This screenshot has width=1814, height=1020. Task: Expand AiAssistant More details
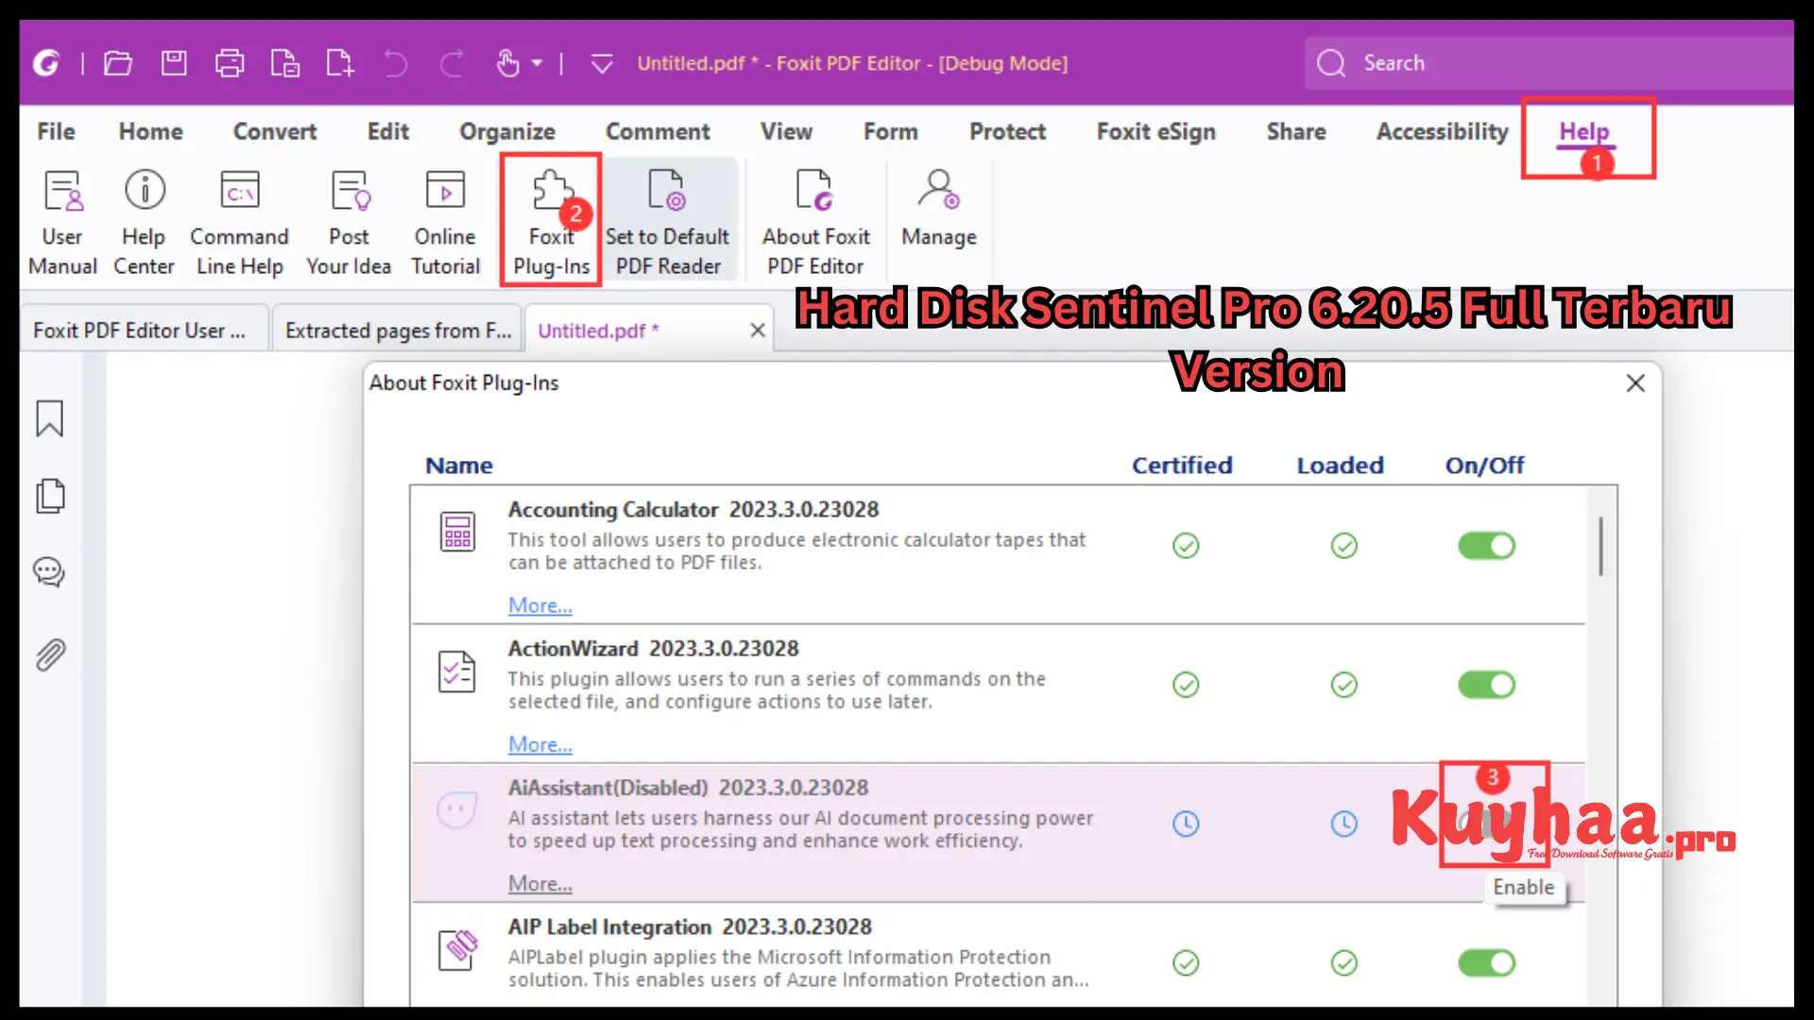click(x=539, y=883)
